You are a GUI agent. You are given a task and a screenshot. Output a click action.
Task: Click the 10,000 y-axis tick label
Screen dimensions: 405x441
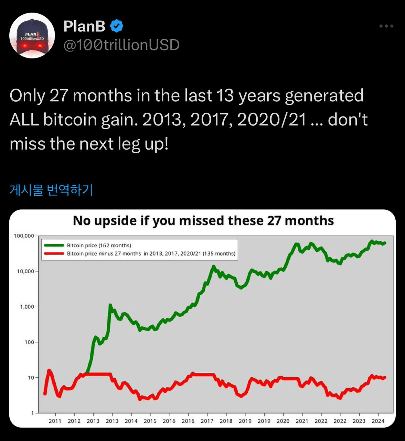[x=25, y=271]
